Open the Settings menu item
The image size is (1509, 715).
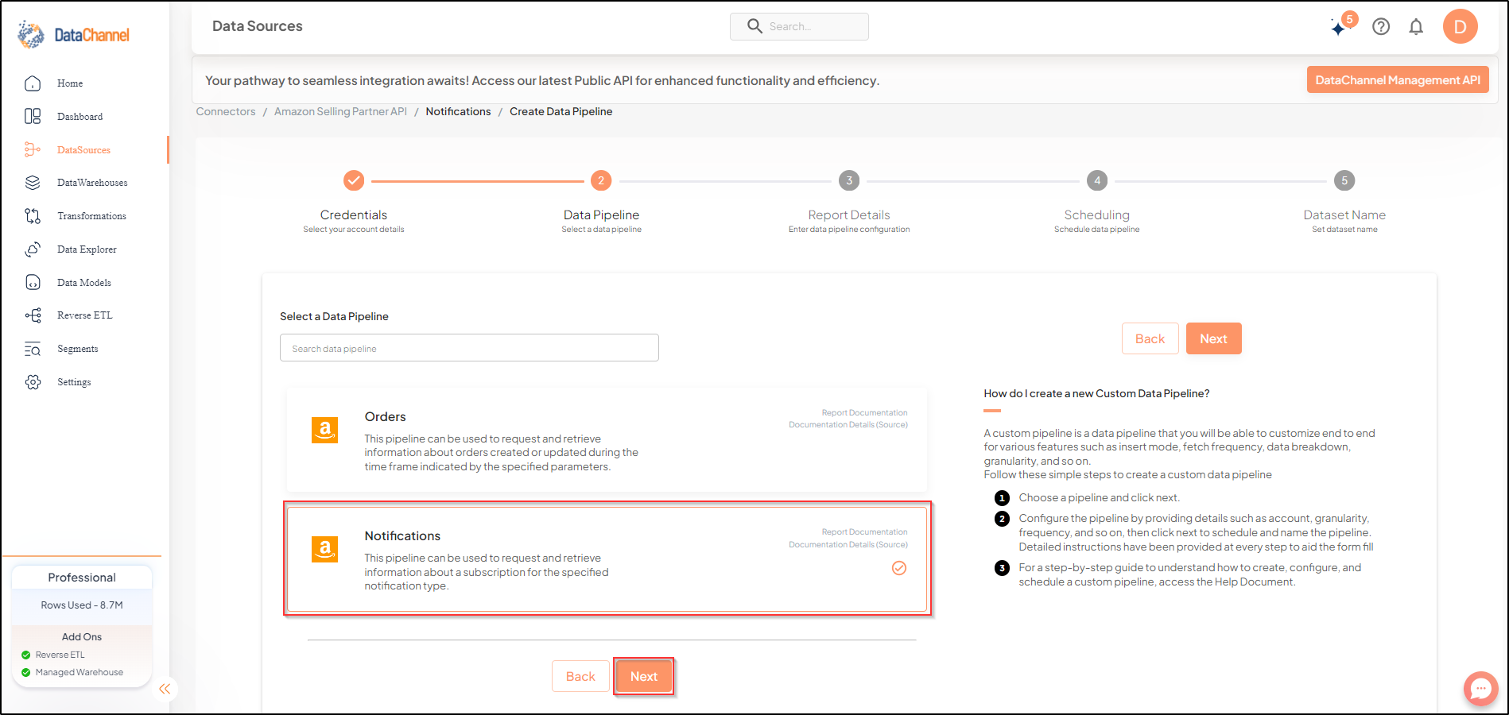tap(74, 382)
